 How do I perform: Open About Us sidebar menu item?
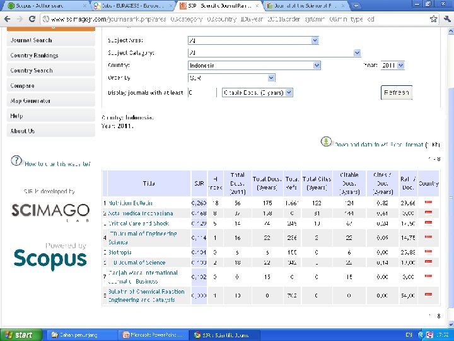click(50, 131)
